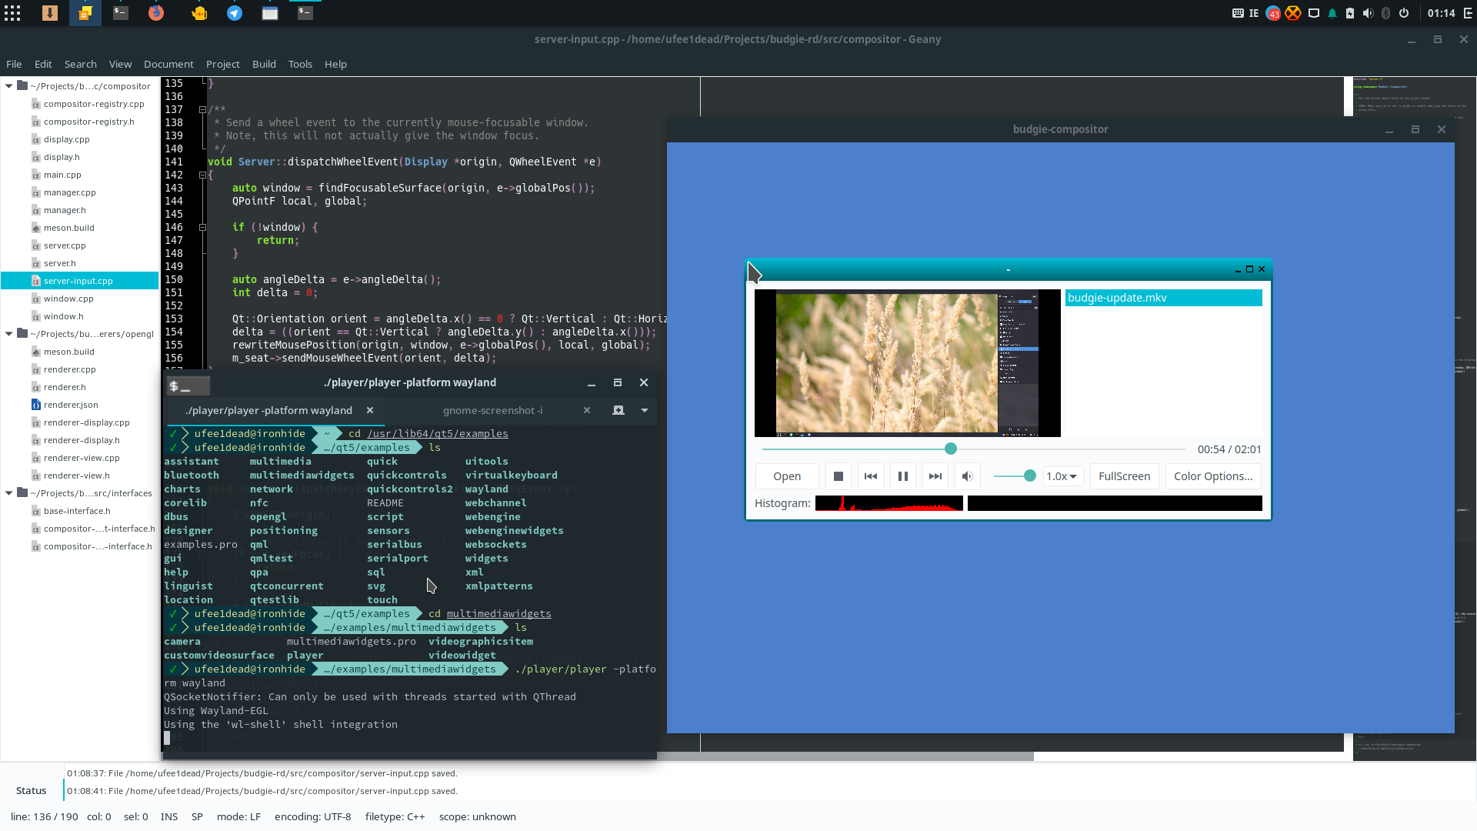Open the Edit menu
The height and width of the screenshot is (831, 1477).
click(43, 64)
